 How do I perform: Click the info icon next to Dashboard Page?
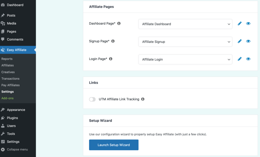coord(119,23)
